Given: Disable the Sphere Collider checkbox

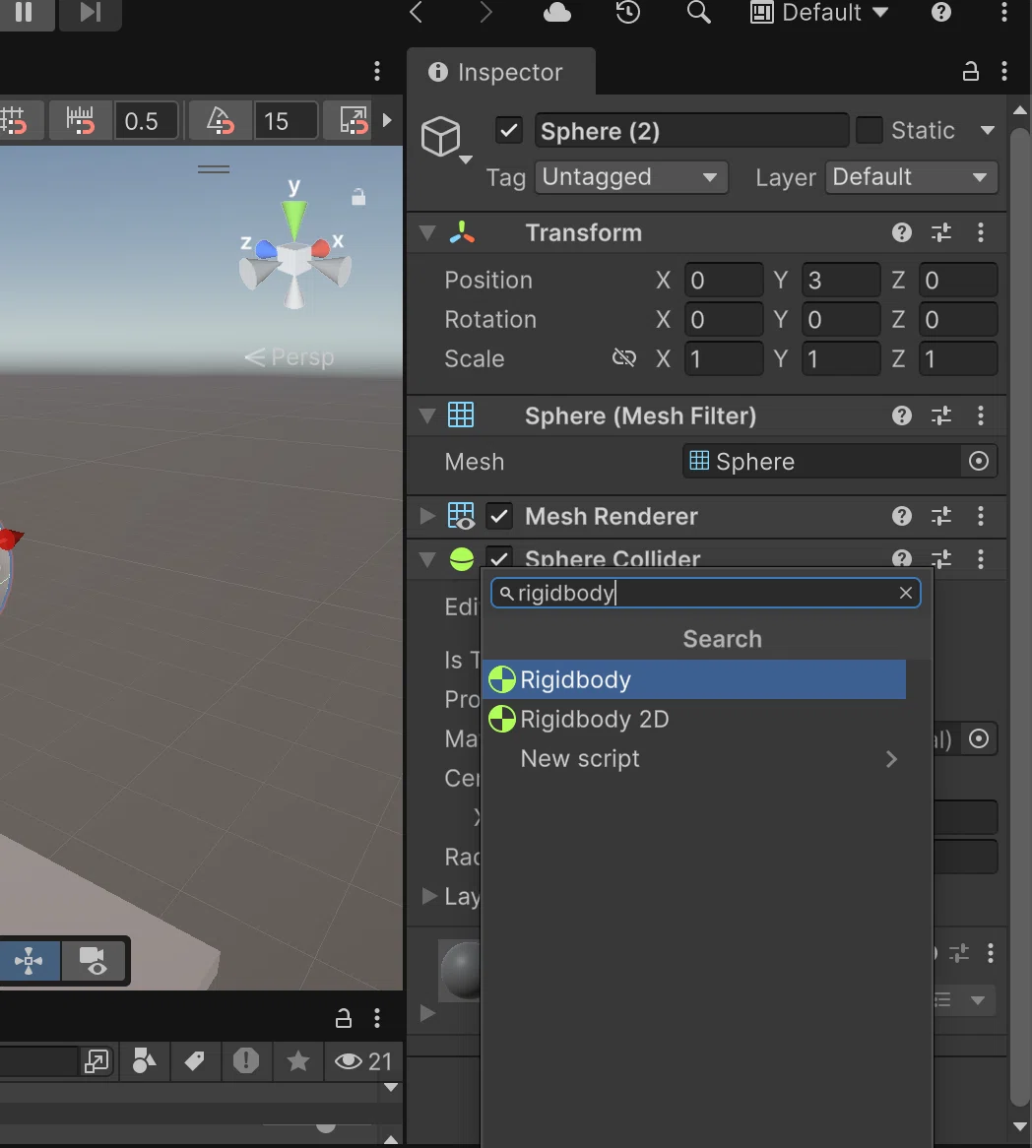Looking at the screenshot, I should 499,558.
